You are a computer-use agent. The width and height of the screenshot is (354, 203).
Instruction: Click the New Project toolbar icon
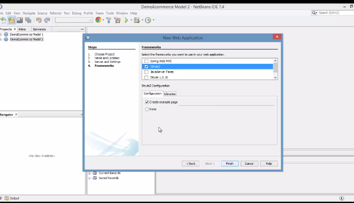[x=11, y=21]
